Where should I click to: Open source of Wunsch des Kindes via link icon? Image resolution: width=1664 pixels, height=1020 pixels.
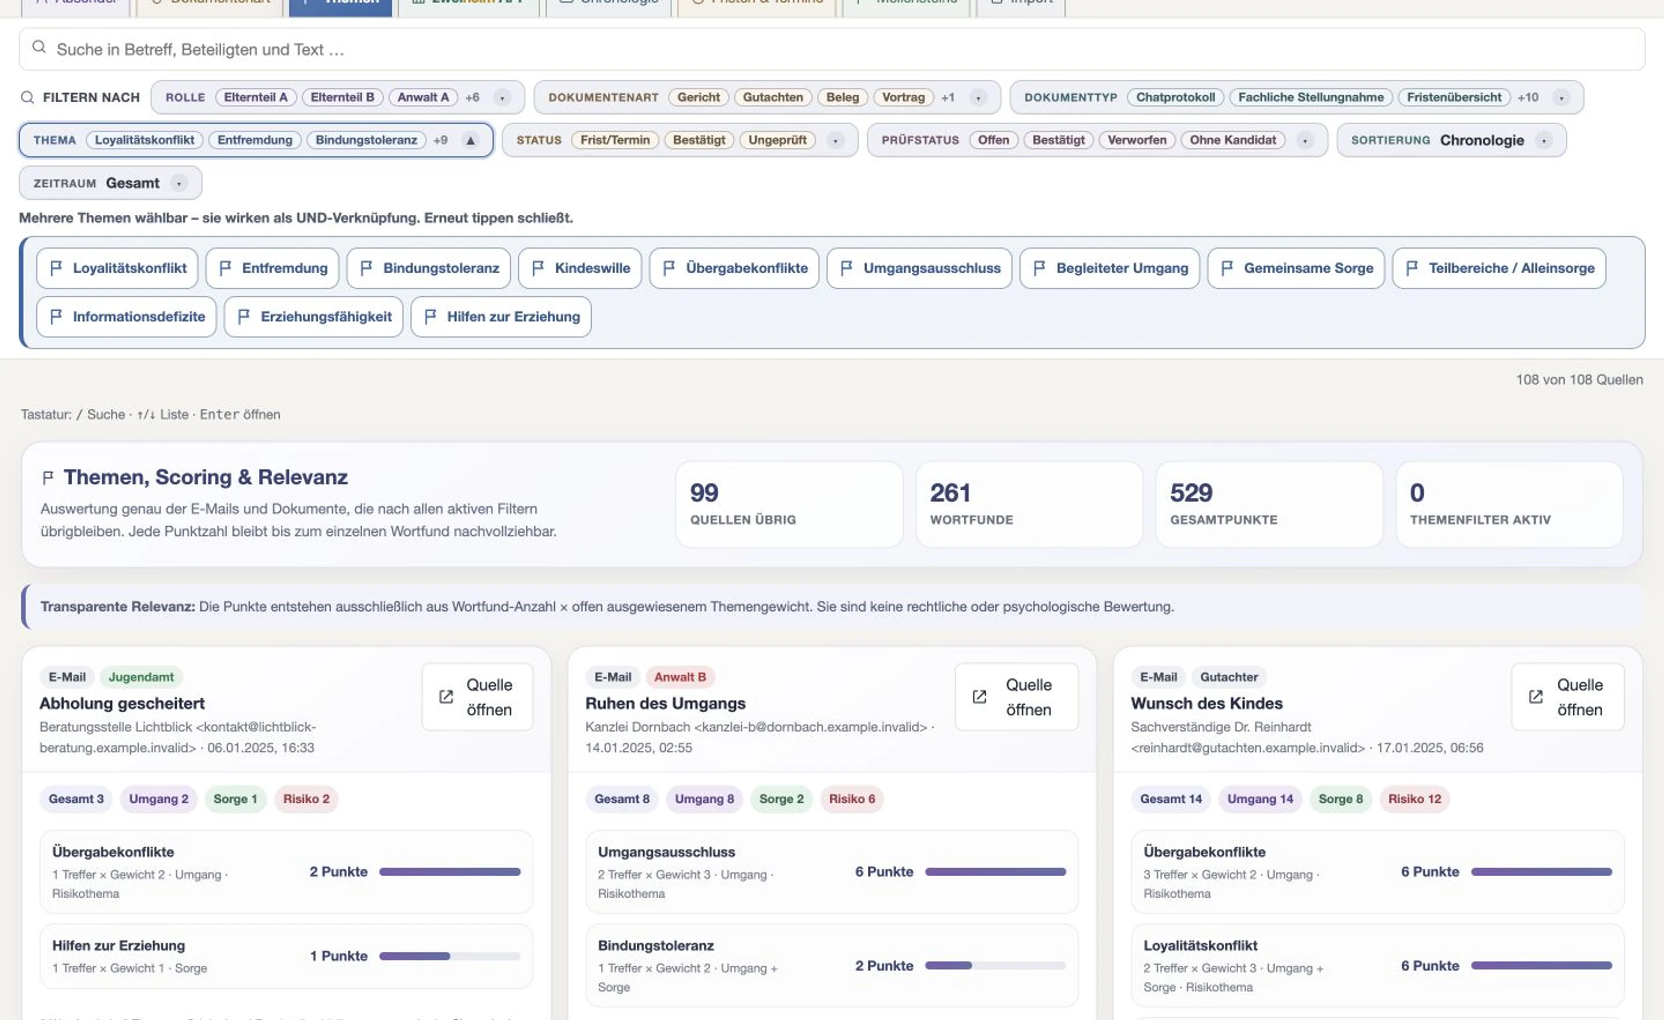point(1535,697)
